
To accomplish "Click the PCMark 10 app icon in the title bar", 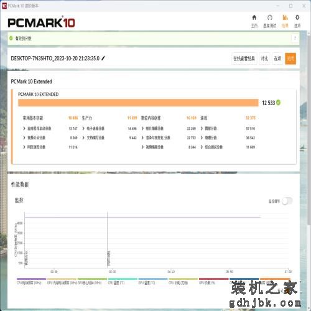I will point(4,6).
